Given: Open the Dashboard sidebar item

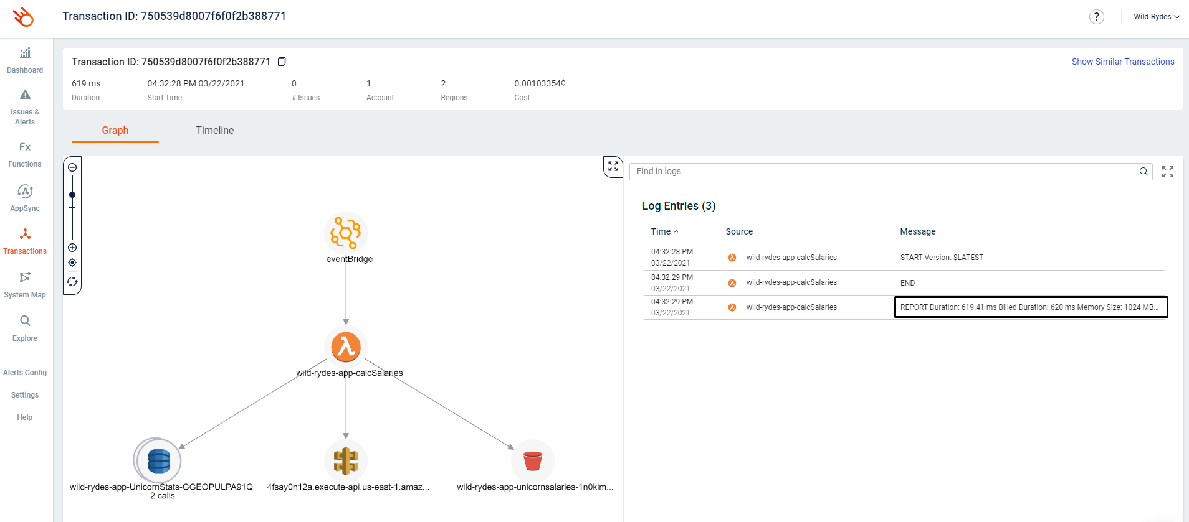Looking at the screenshot, I should pos(25,60).
